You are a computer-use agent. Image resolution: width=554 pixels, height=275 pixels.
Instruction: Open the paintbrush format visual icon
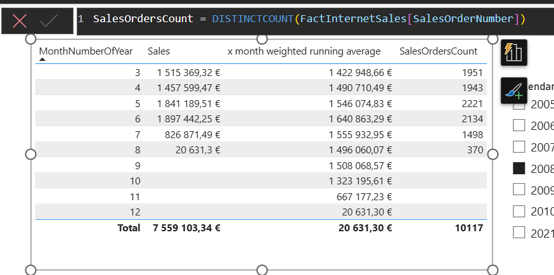[x=513, y=91]
